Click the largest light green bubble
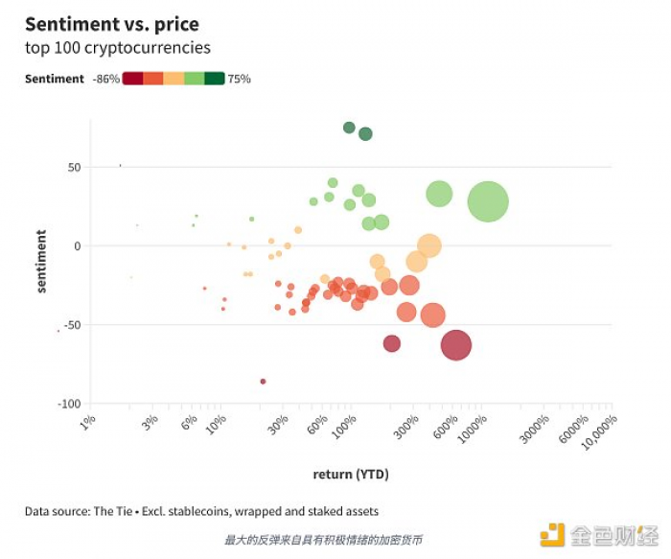This screenshot has height=559, width=671. tap(488, 201)
